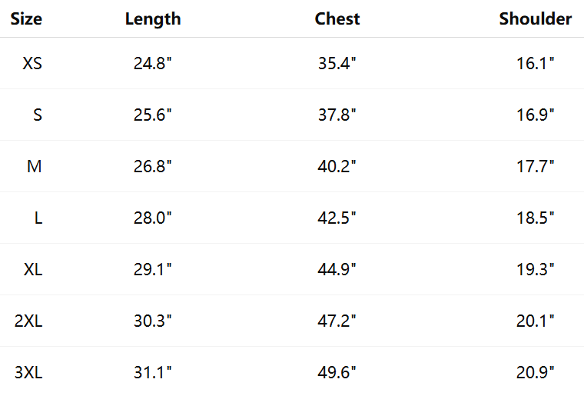The width and height of the screenshot is (584, 396).
Task: Click the 28.0" length value
Action: pyautogui.click(x=153, y=218)
